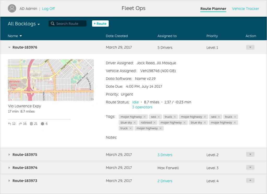Screen dimensions: 267x194
Task: Open the Action dropdown for Route-183976
Action: [250, 47]
